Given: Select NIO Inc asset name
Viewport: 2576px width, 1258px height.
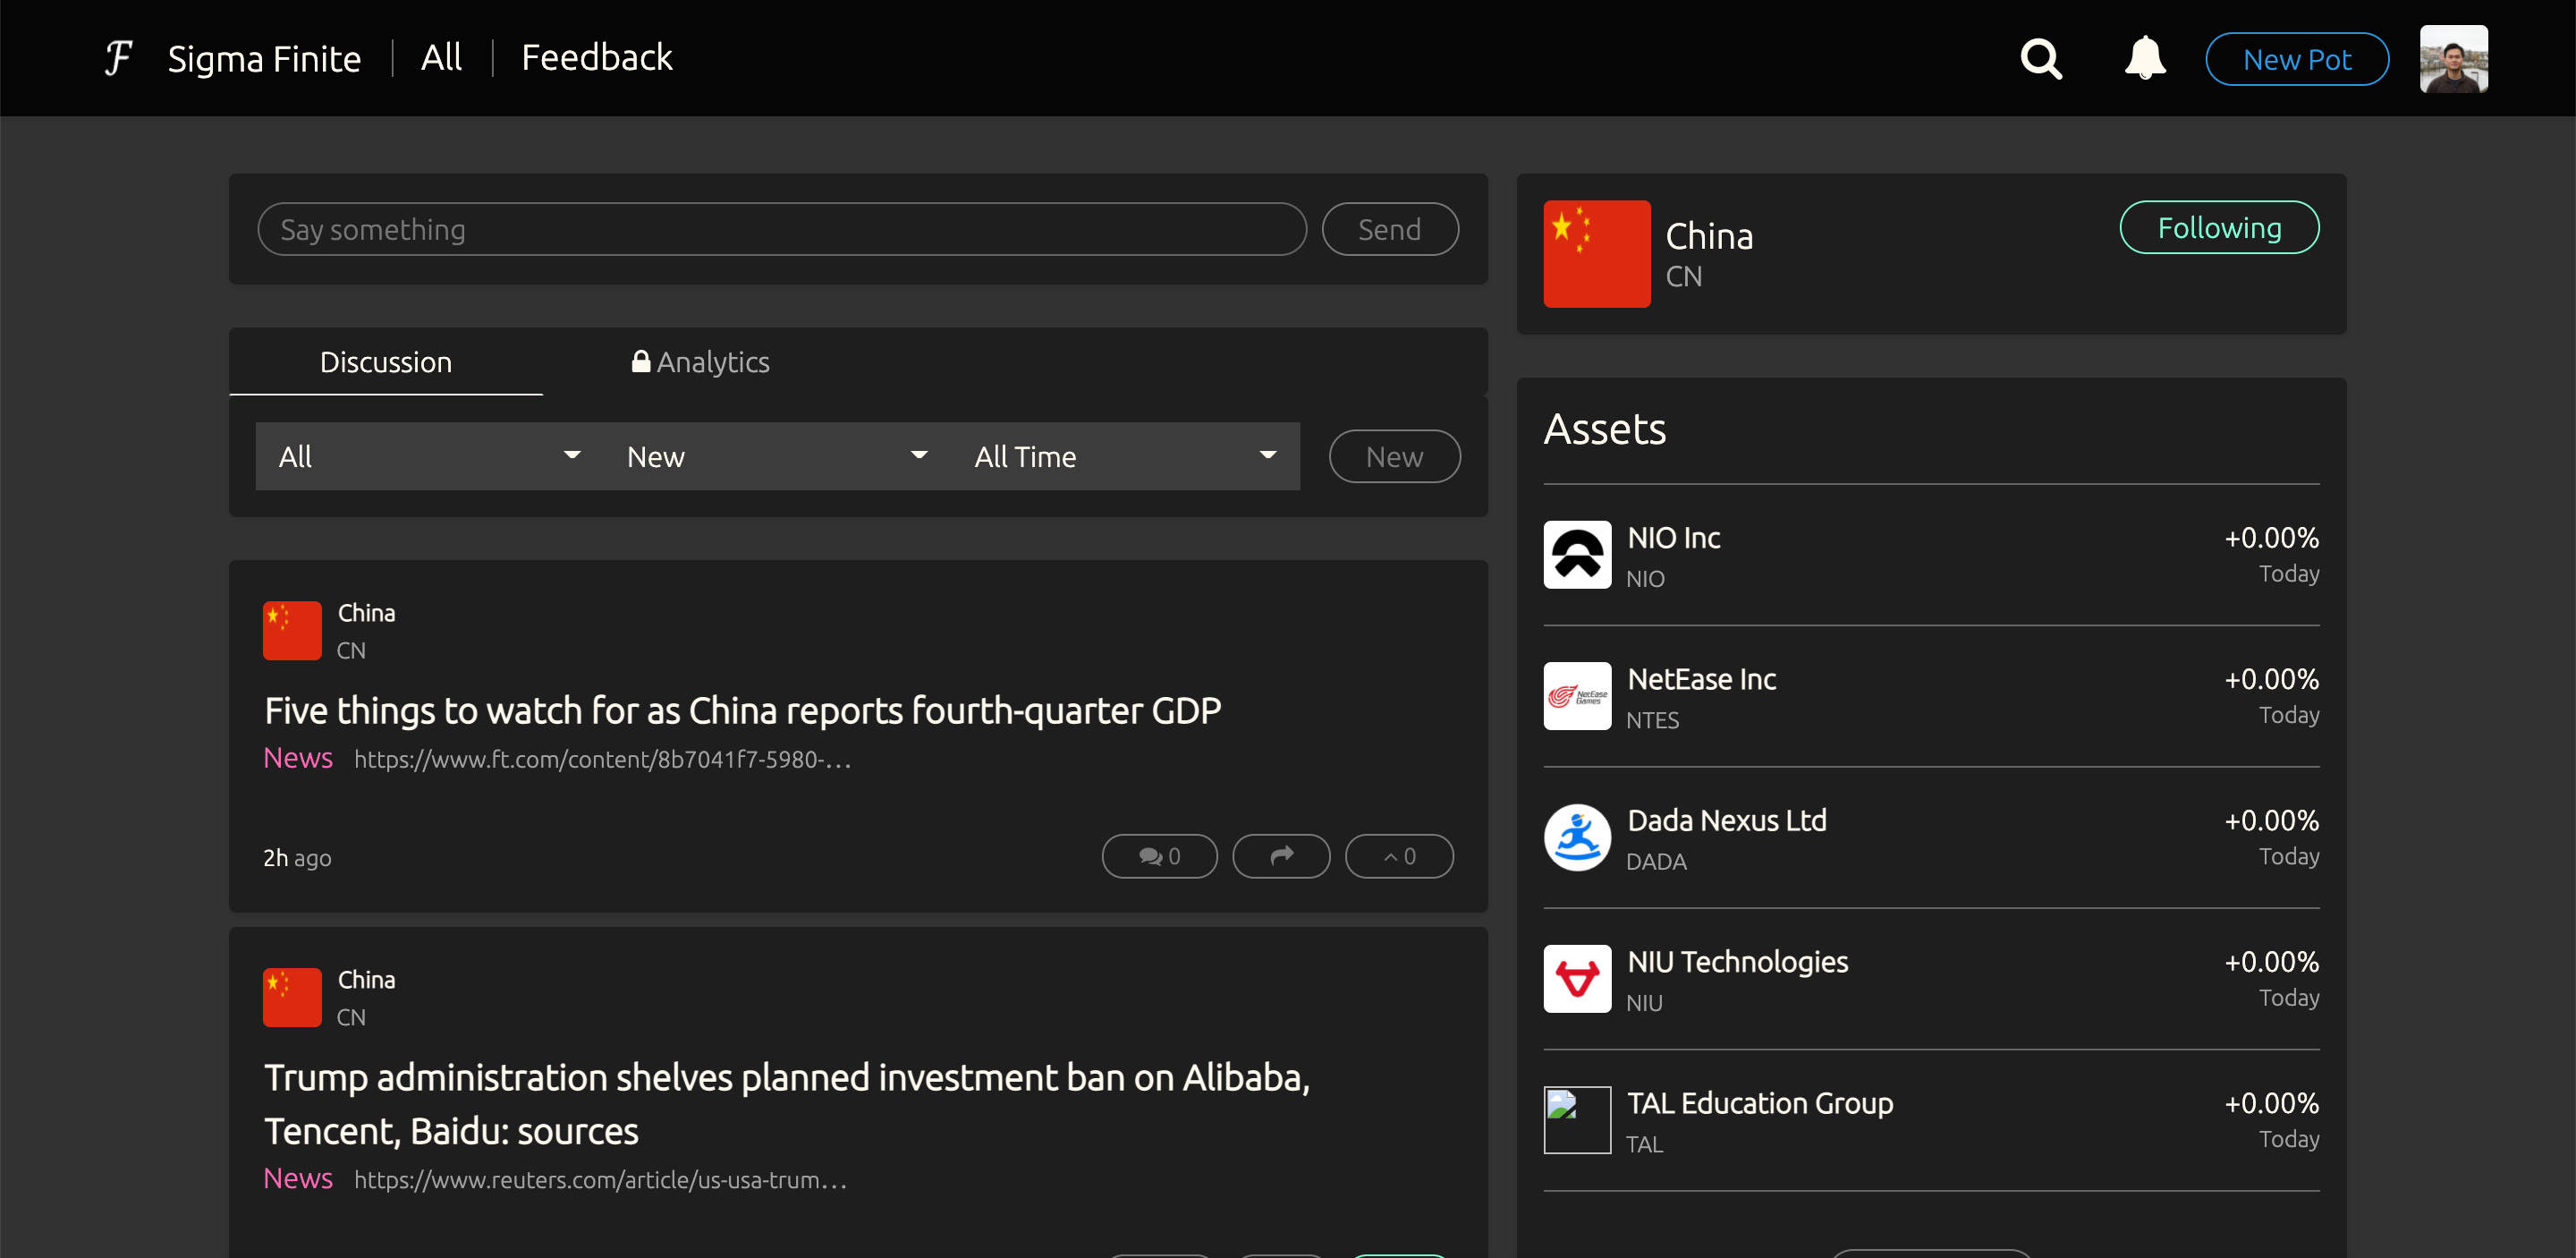Looking at the screenshot, I should [x=1673, y=538].
